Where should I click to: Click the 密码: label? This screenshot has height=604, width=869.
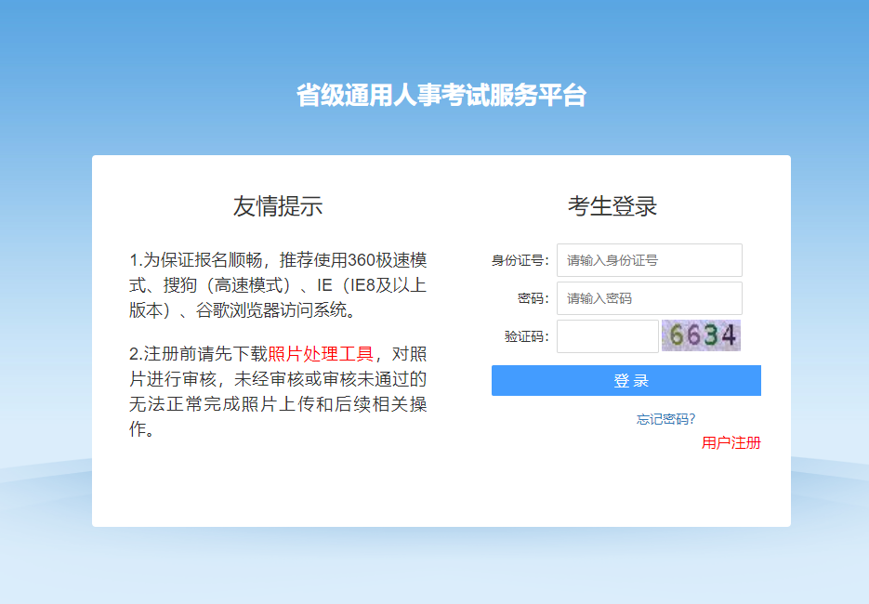coord(533,298)
